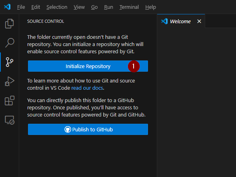Open the Explorer view in activity bar
Viewport: 236px width, 177px height.
(10, 24)
